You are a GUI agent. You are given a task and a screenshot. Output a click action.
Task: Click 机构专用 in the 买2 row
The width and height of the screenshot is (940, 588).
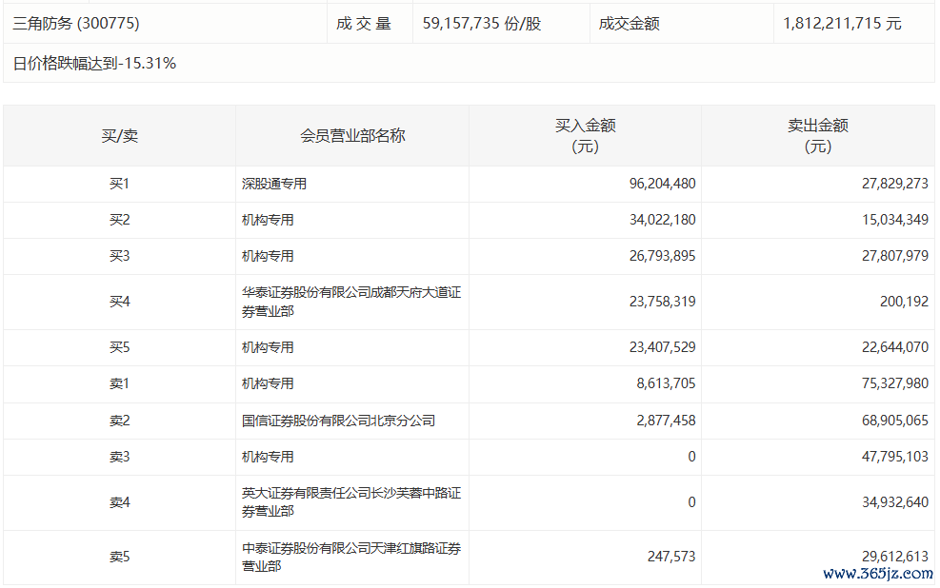point(268,221)
